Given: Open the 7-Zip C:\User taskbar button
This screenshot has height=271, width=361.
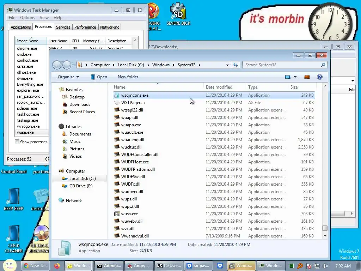Looking at the screenshot, I should pos(169,266).
